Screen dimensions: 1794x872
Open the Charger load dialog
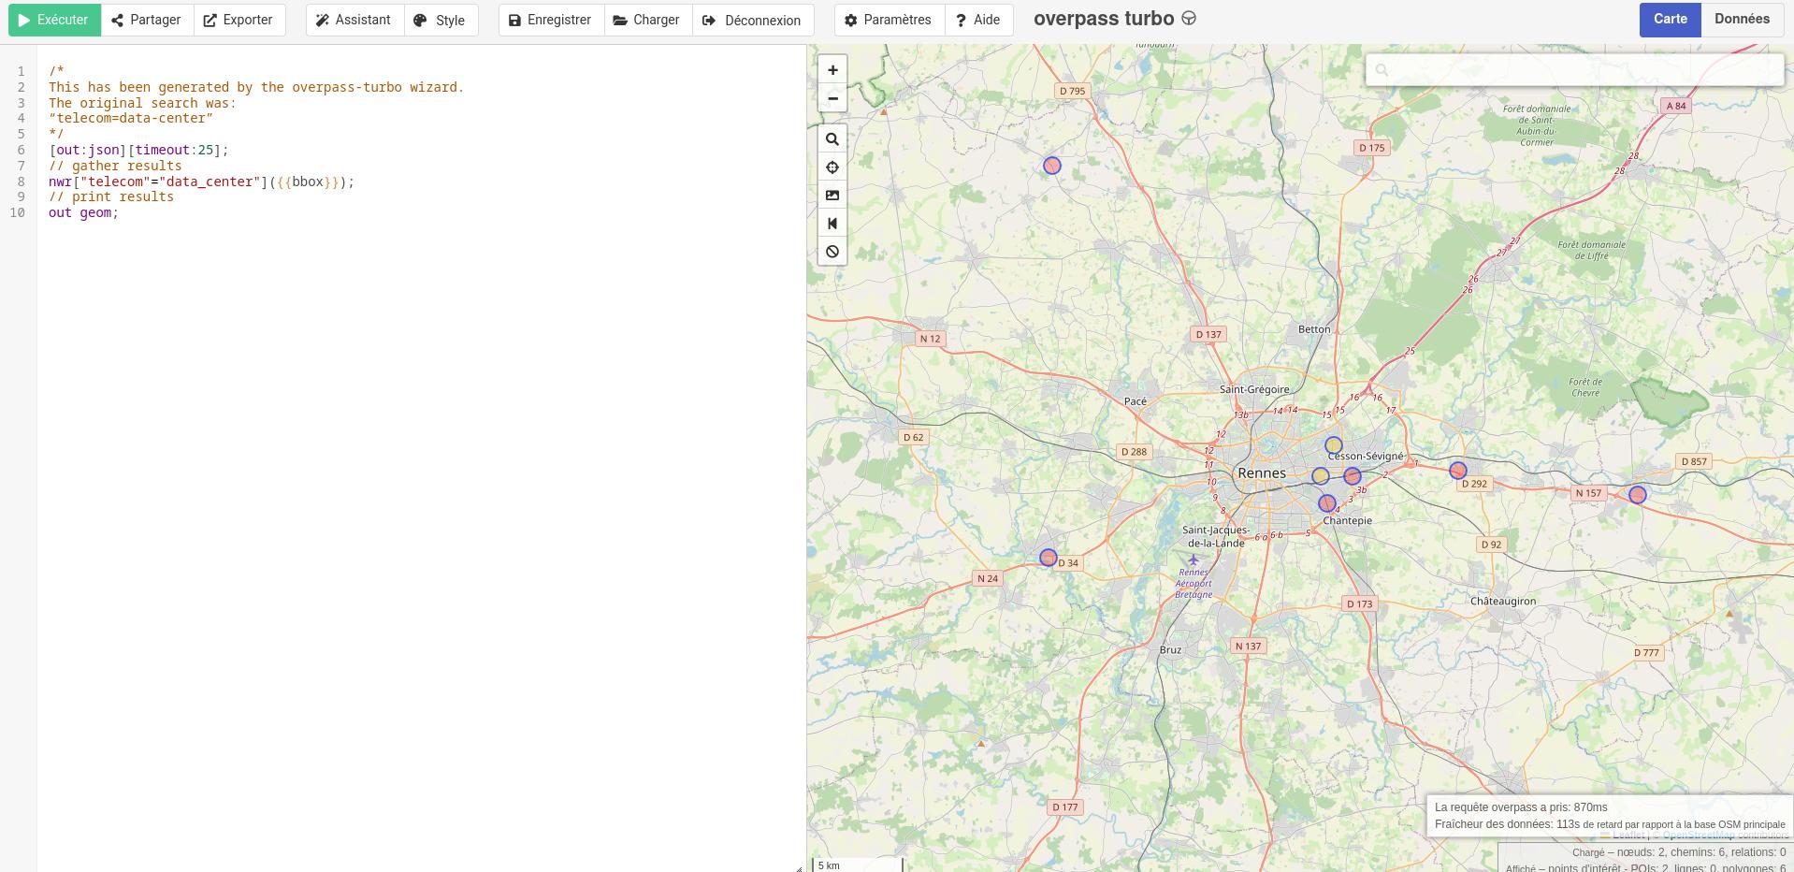tap(647, 20)
